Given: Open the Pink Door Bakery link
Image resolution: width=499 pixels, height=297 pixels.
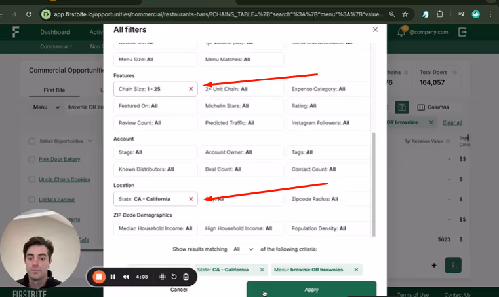Looking at the screenshot, I should click(60, 159).
